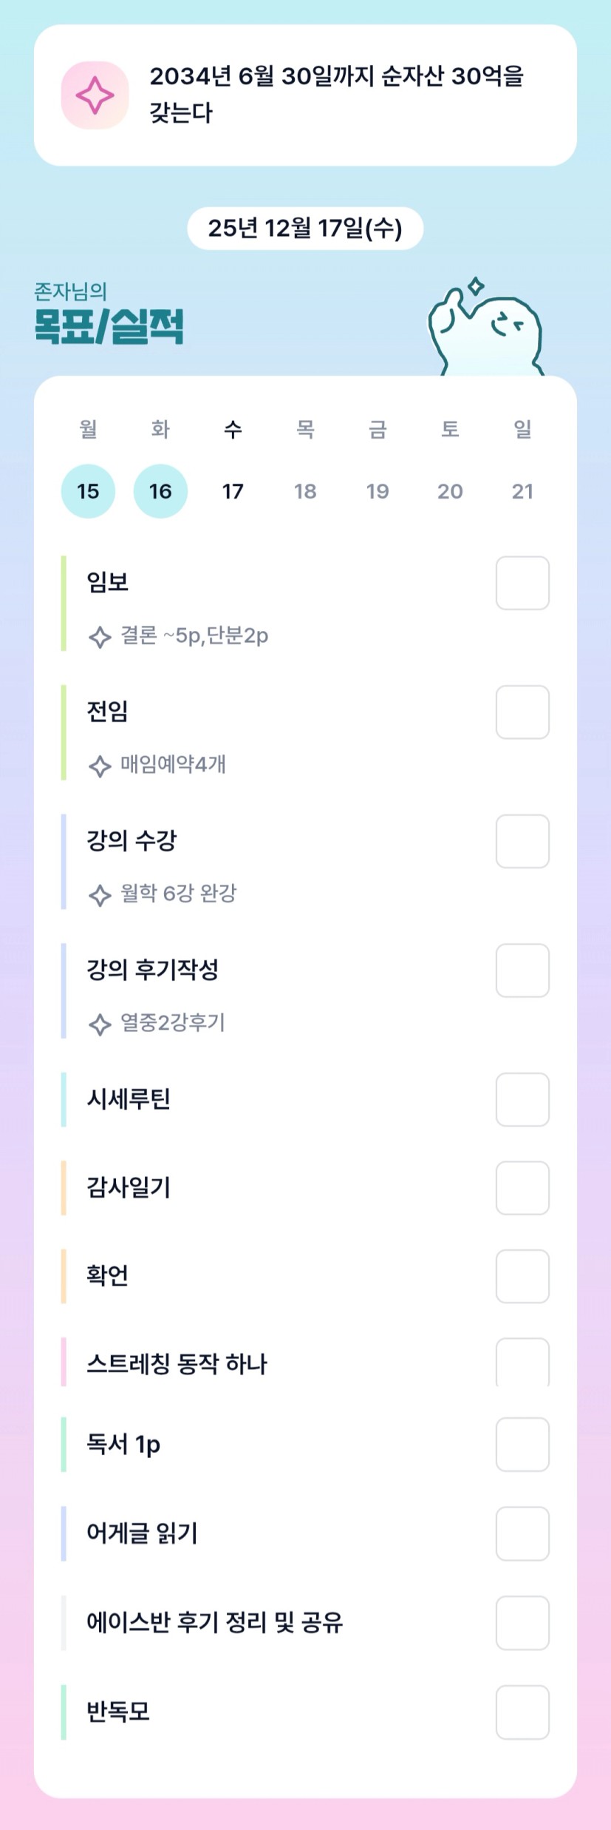Open the 25년 12월 17일(수) date picker
The width and height of the screenshot is (611, 1830).
[x=305, y=229]
